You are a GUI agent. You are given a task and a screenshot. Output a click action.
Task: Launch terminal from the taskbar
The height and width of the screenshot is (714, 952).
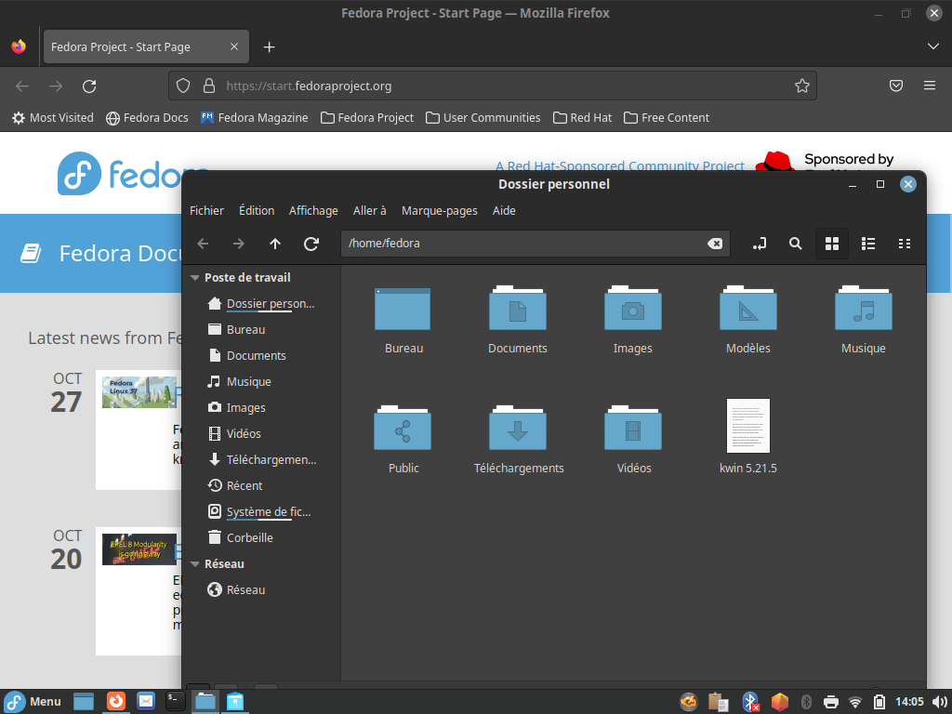[176, 702]
